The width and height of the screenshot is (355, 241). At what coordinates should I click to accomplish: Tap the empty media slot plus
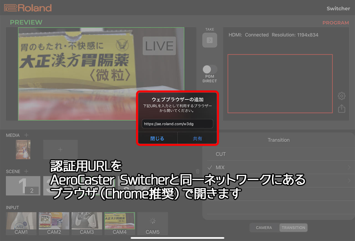click(x=60, y=150)
